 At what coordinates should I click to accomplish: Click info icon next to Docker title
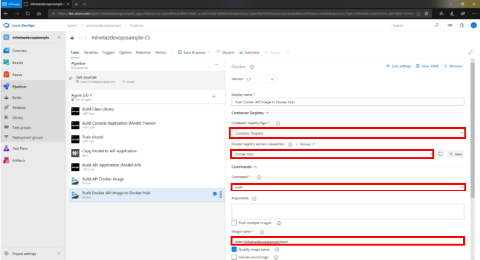(252, 66)
